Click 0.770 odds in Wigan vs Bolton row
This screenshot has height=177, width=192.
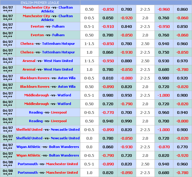tap(182, 147)
